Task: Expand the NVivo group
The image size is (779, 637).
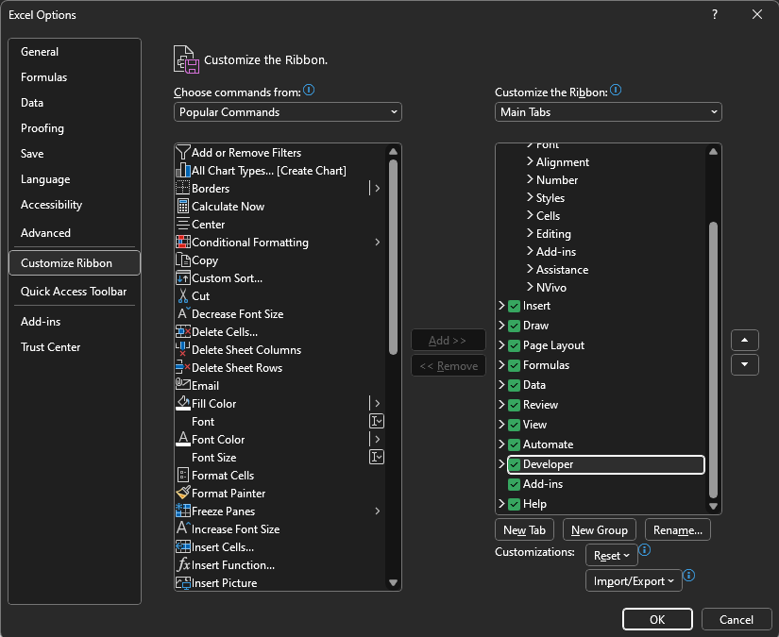Action: pos(530,287)
